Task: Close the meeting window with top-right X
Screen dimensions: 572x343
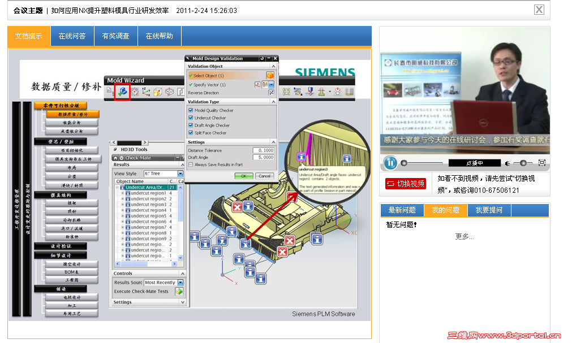Action: coord(539,10)
